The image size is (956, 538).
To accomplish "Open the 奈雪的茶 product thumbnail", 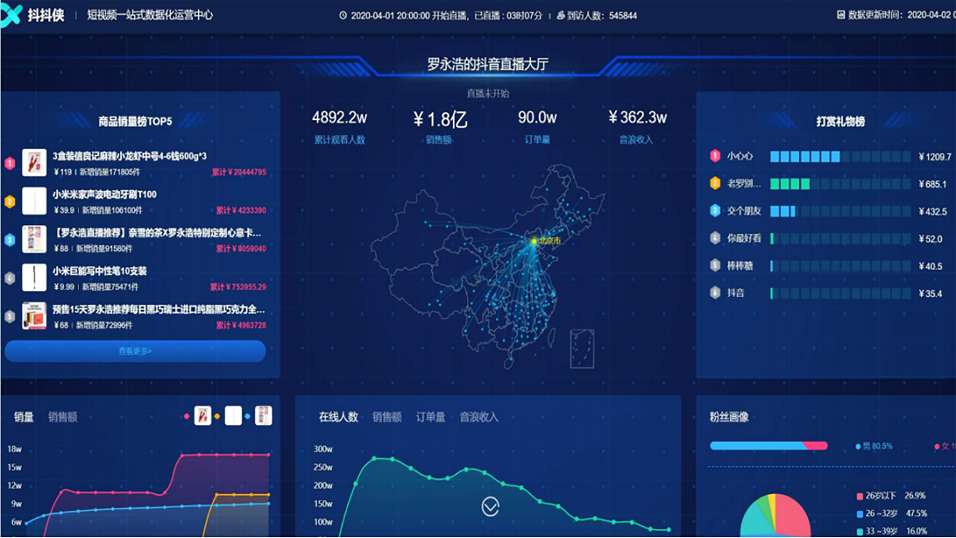I will [34, 239].
